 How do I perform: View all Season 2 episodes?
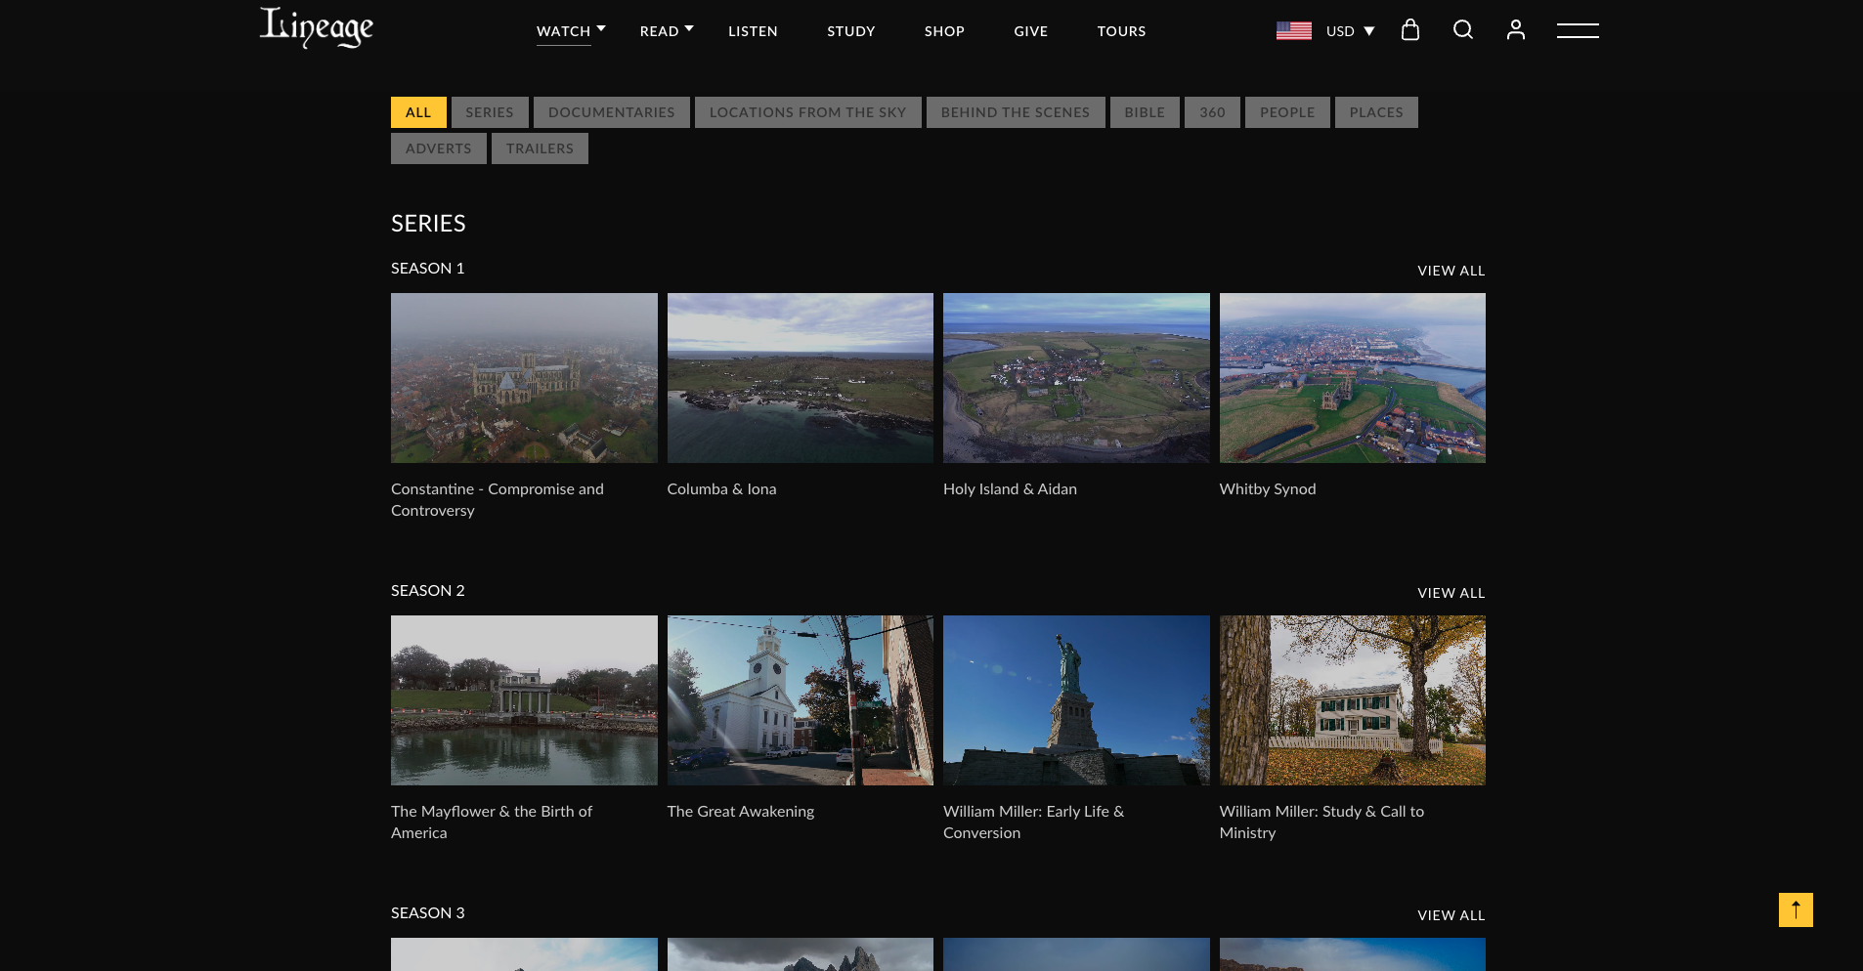tap(1451, 593)
